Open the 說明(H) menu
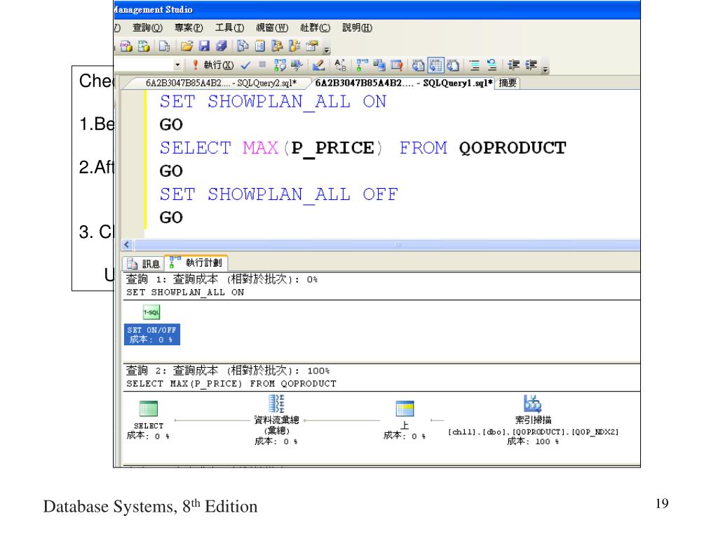The image size is (718, 539). click(357, 28)
